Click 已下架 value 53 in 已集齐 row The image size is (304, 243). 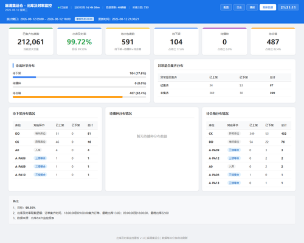[241, 85]
